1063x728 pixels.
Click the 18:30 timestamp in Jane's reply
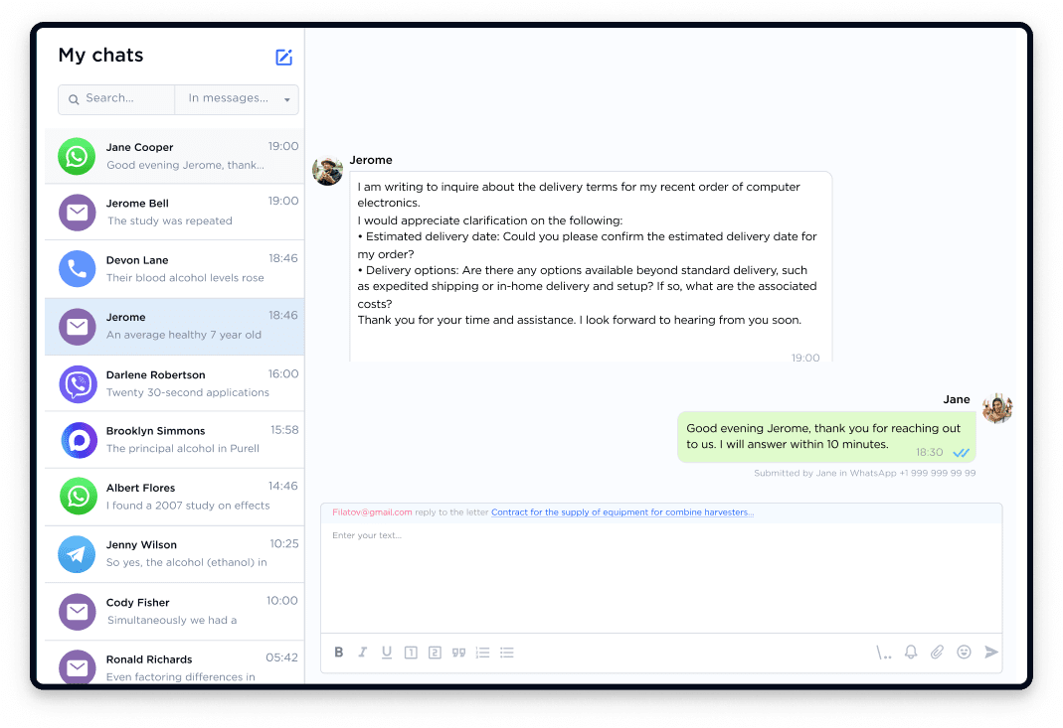930,452
